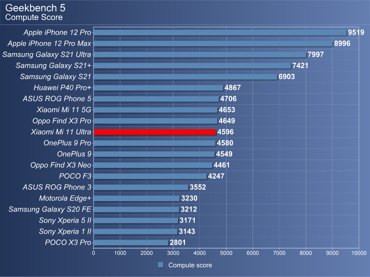Screen dimensions: 370x277
Task: Select the 'Samsung Galaxy S21' label scoring 6903
Action: click(55, 77)
